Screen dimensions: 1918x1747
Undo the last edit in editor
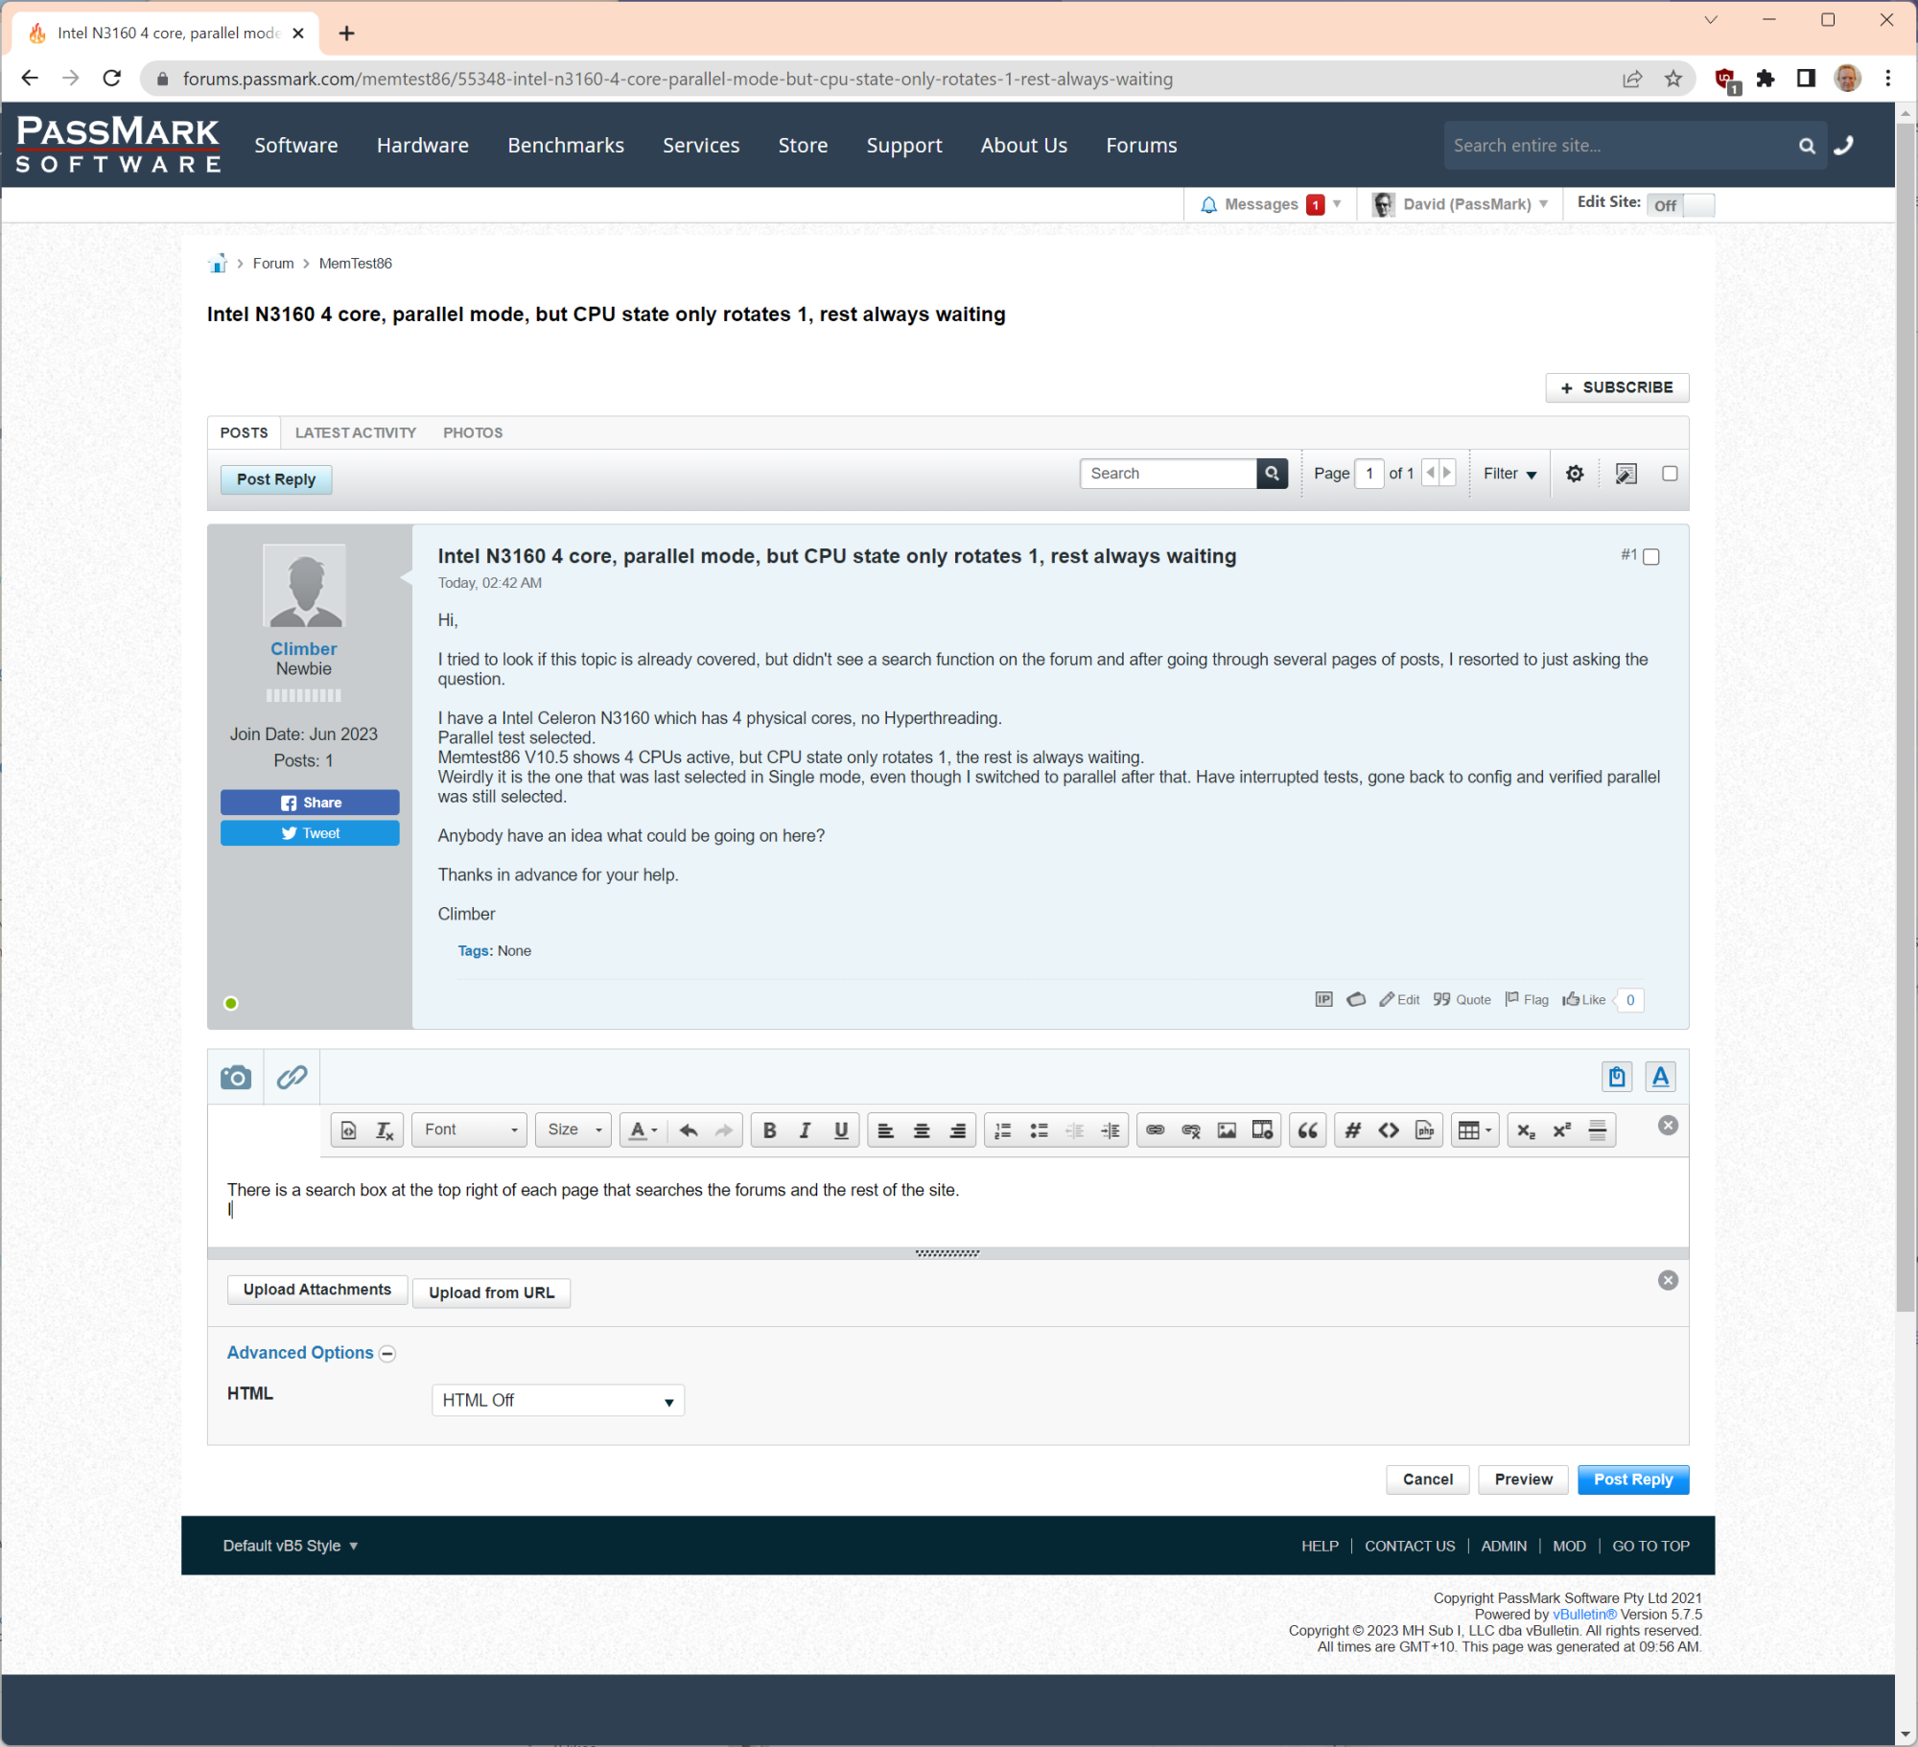pyautogui.click(x=689, y=1130)
